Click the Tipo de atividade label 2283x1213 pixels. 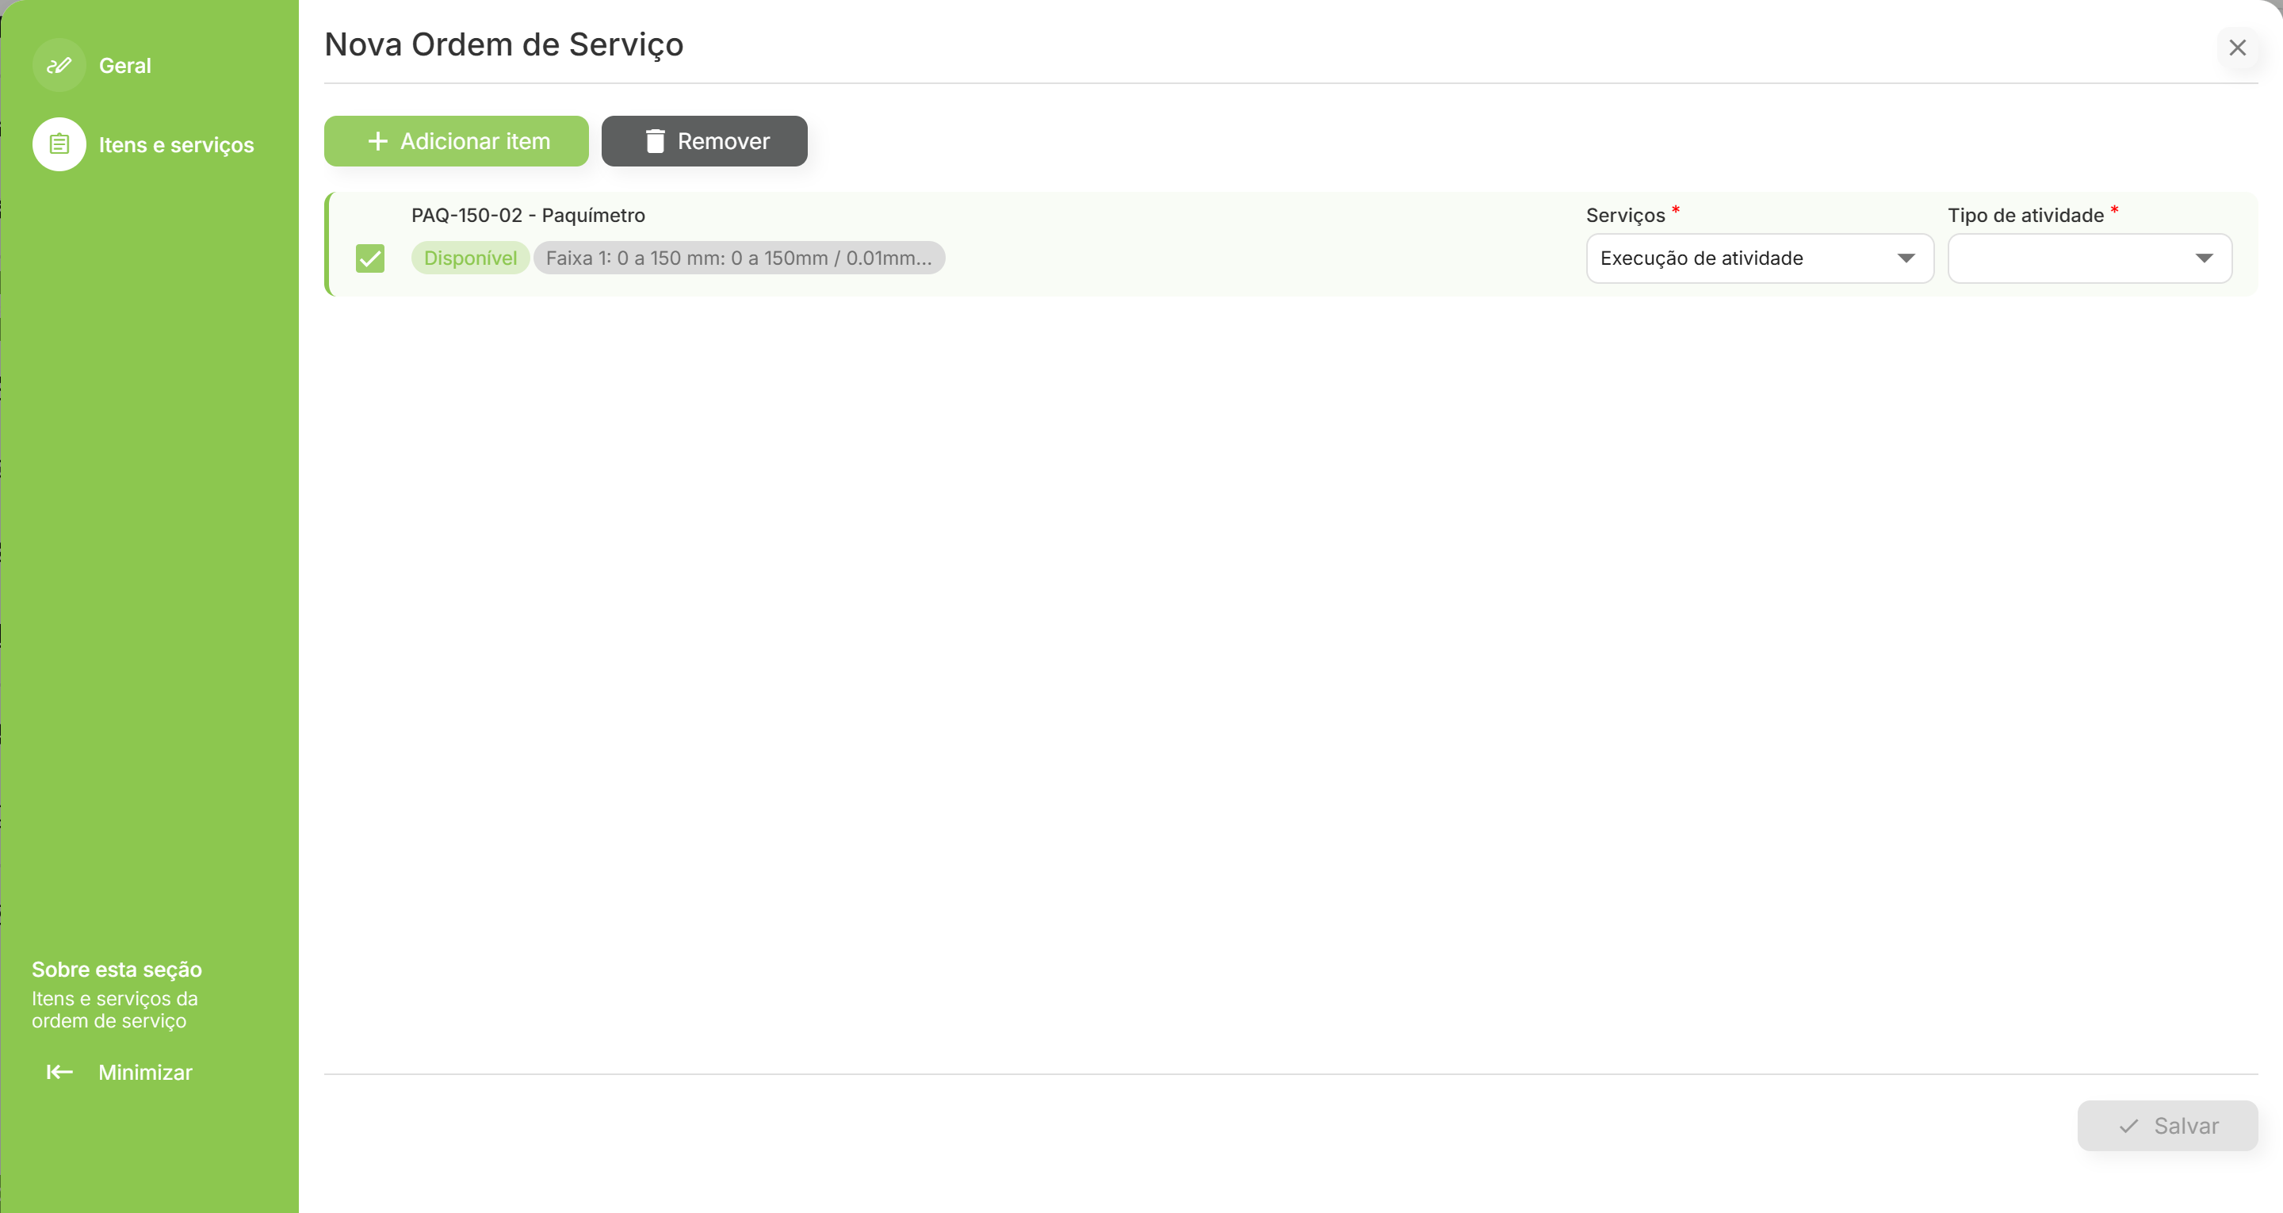click(2025, 216)
